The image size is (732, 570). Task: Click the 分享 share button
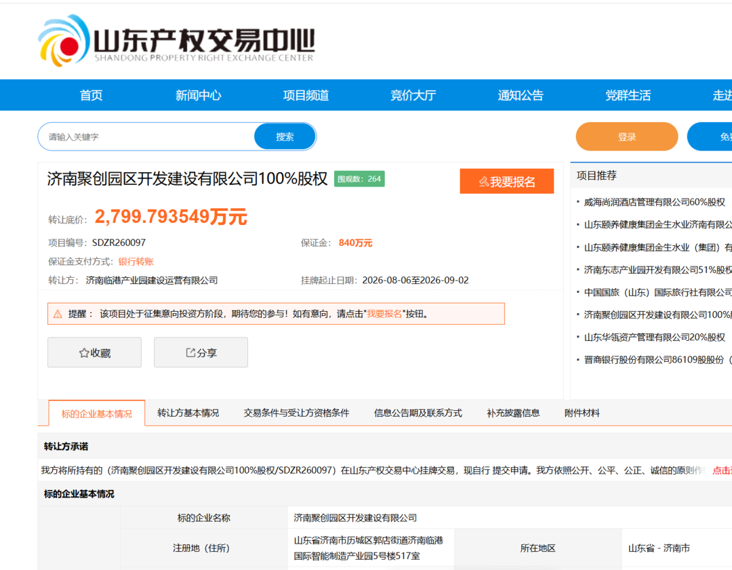pos(201,352)
